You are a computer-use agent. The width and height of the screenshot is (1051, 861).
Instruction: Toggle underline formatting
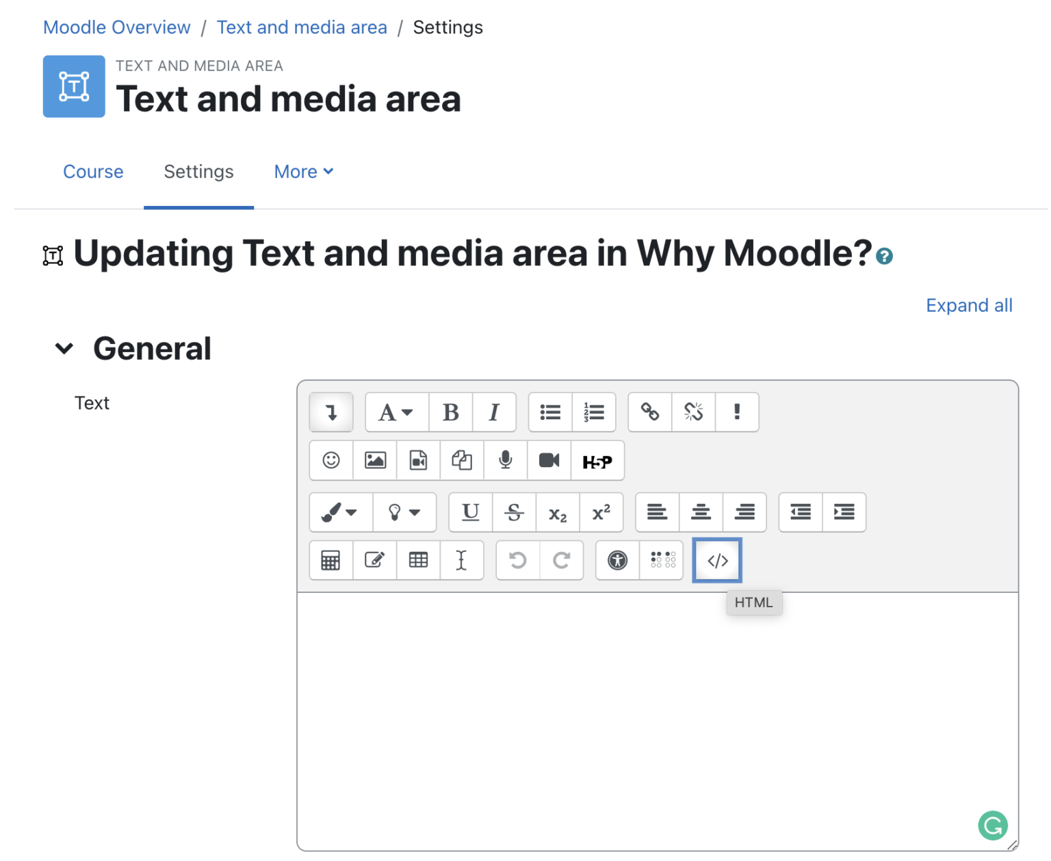point(470,512)
